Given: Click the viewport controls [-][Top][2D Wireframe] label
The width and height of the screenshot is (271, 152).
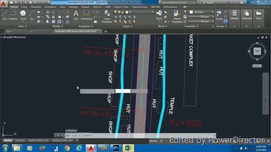Looking at the screenshot, I should [13, 37].
